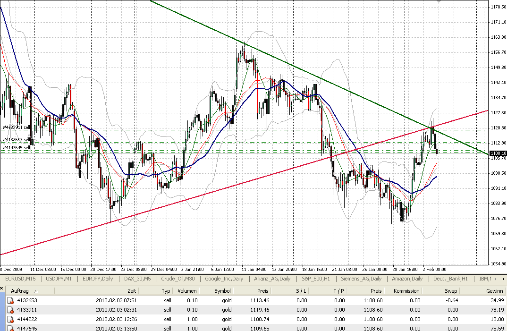Open the partially visible IBM chart tab

(485, 279)
